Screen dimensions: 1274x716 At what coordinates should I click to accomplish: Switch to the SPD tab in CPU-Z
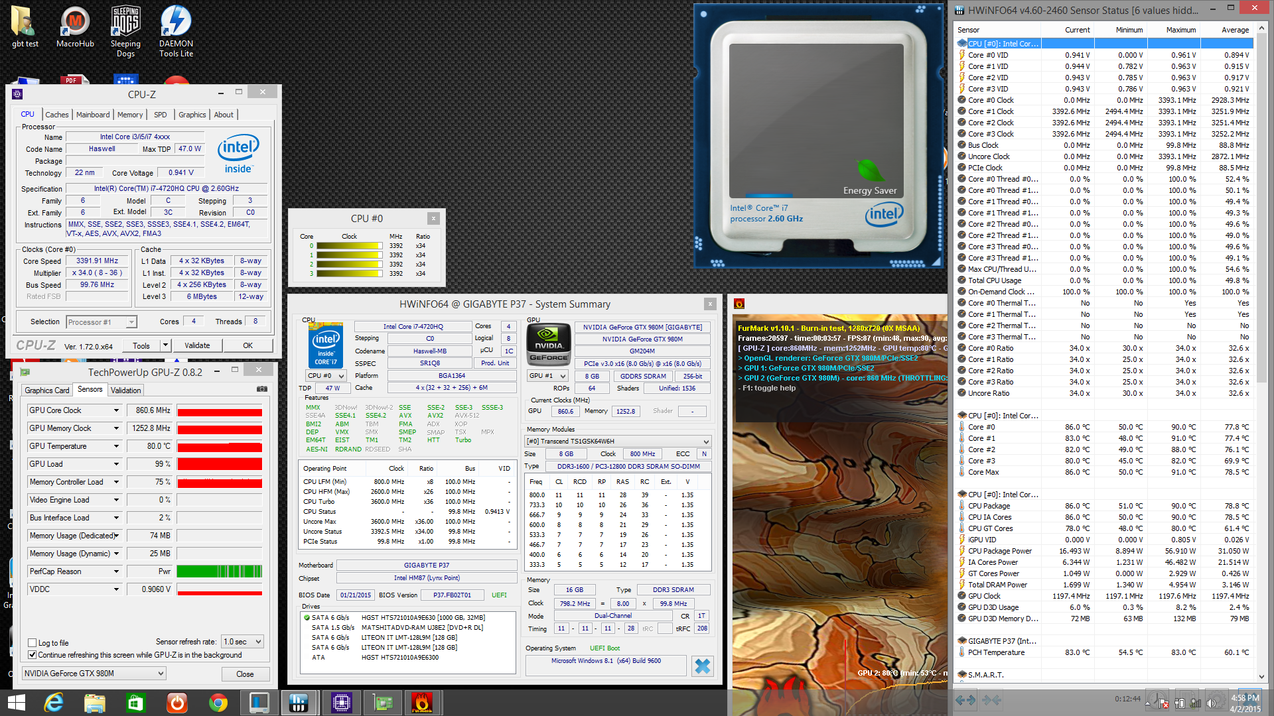click(x=161, y=115)
